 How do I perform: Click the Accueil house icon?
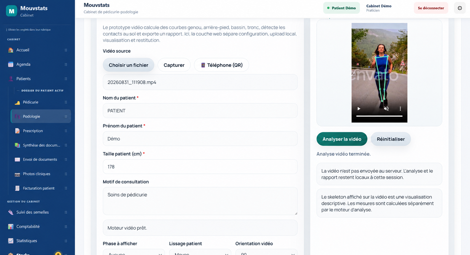[x=11, y=50]
